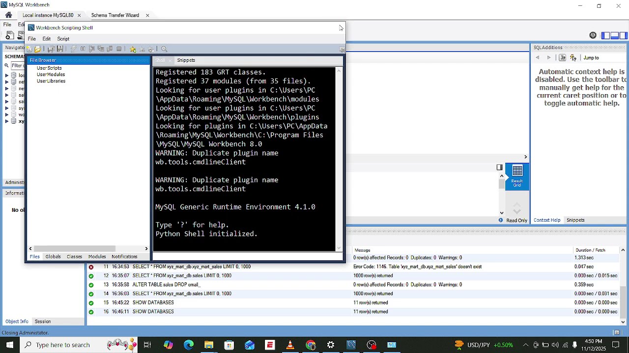
Task: Open the Task View taskbar button
Action: coord(147,345)
